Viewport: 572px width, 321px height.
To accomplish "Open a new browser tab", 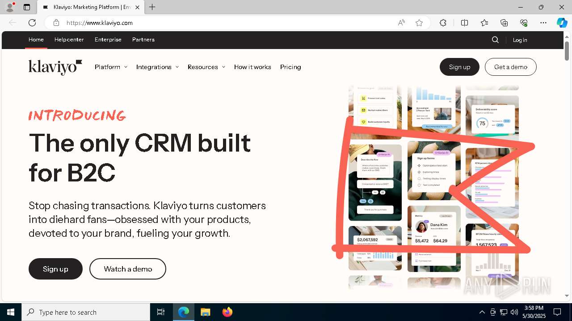I will click(152, 7).
